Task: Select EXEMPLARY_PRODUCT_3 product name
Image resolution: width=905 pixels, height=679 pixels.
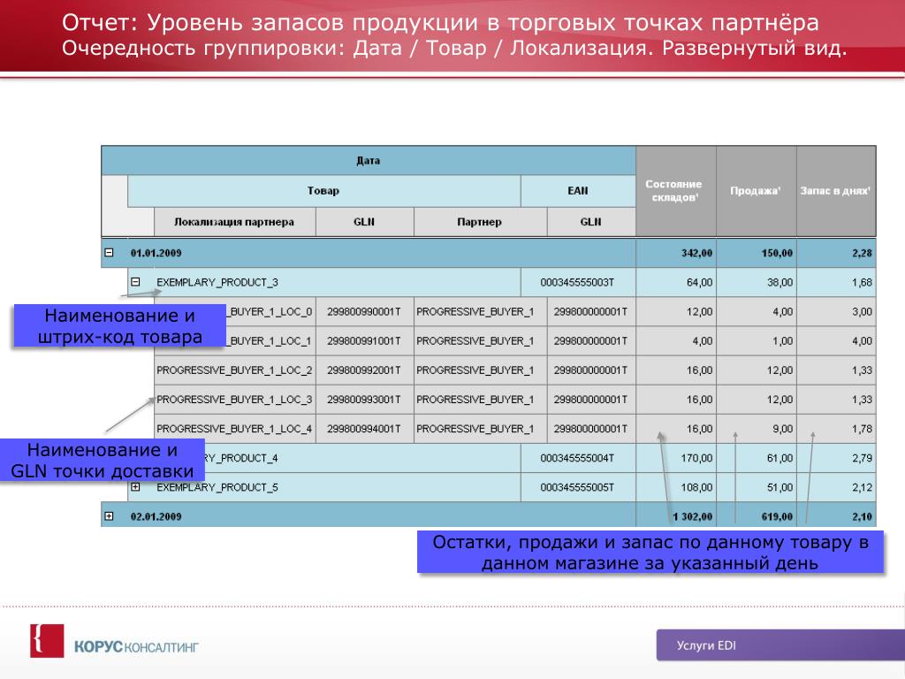Action: tap(217, 282)
